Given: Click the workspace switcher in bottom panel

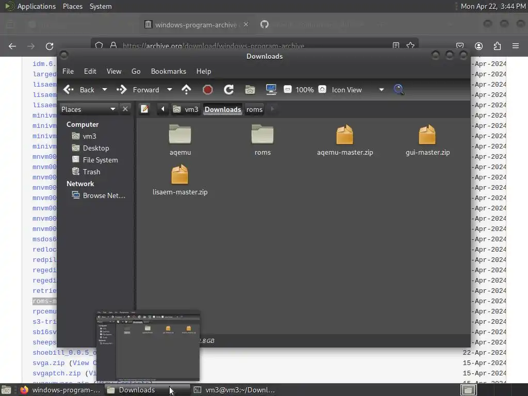Looking at the screenshot, I should point(468,390).
